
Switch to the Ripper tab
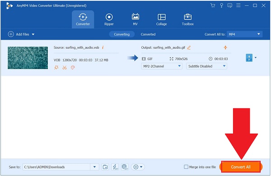[109, 19]
